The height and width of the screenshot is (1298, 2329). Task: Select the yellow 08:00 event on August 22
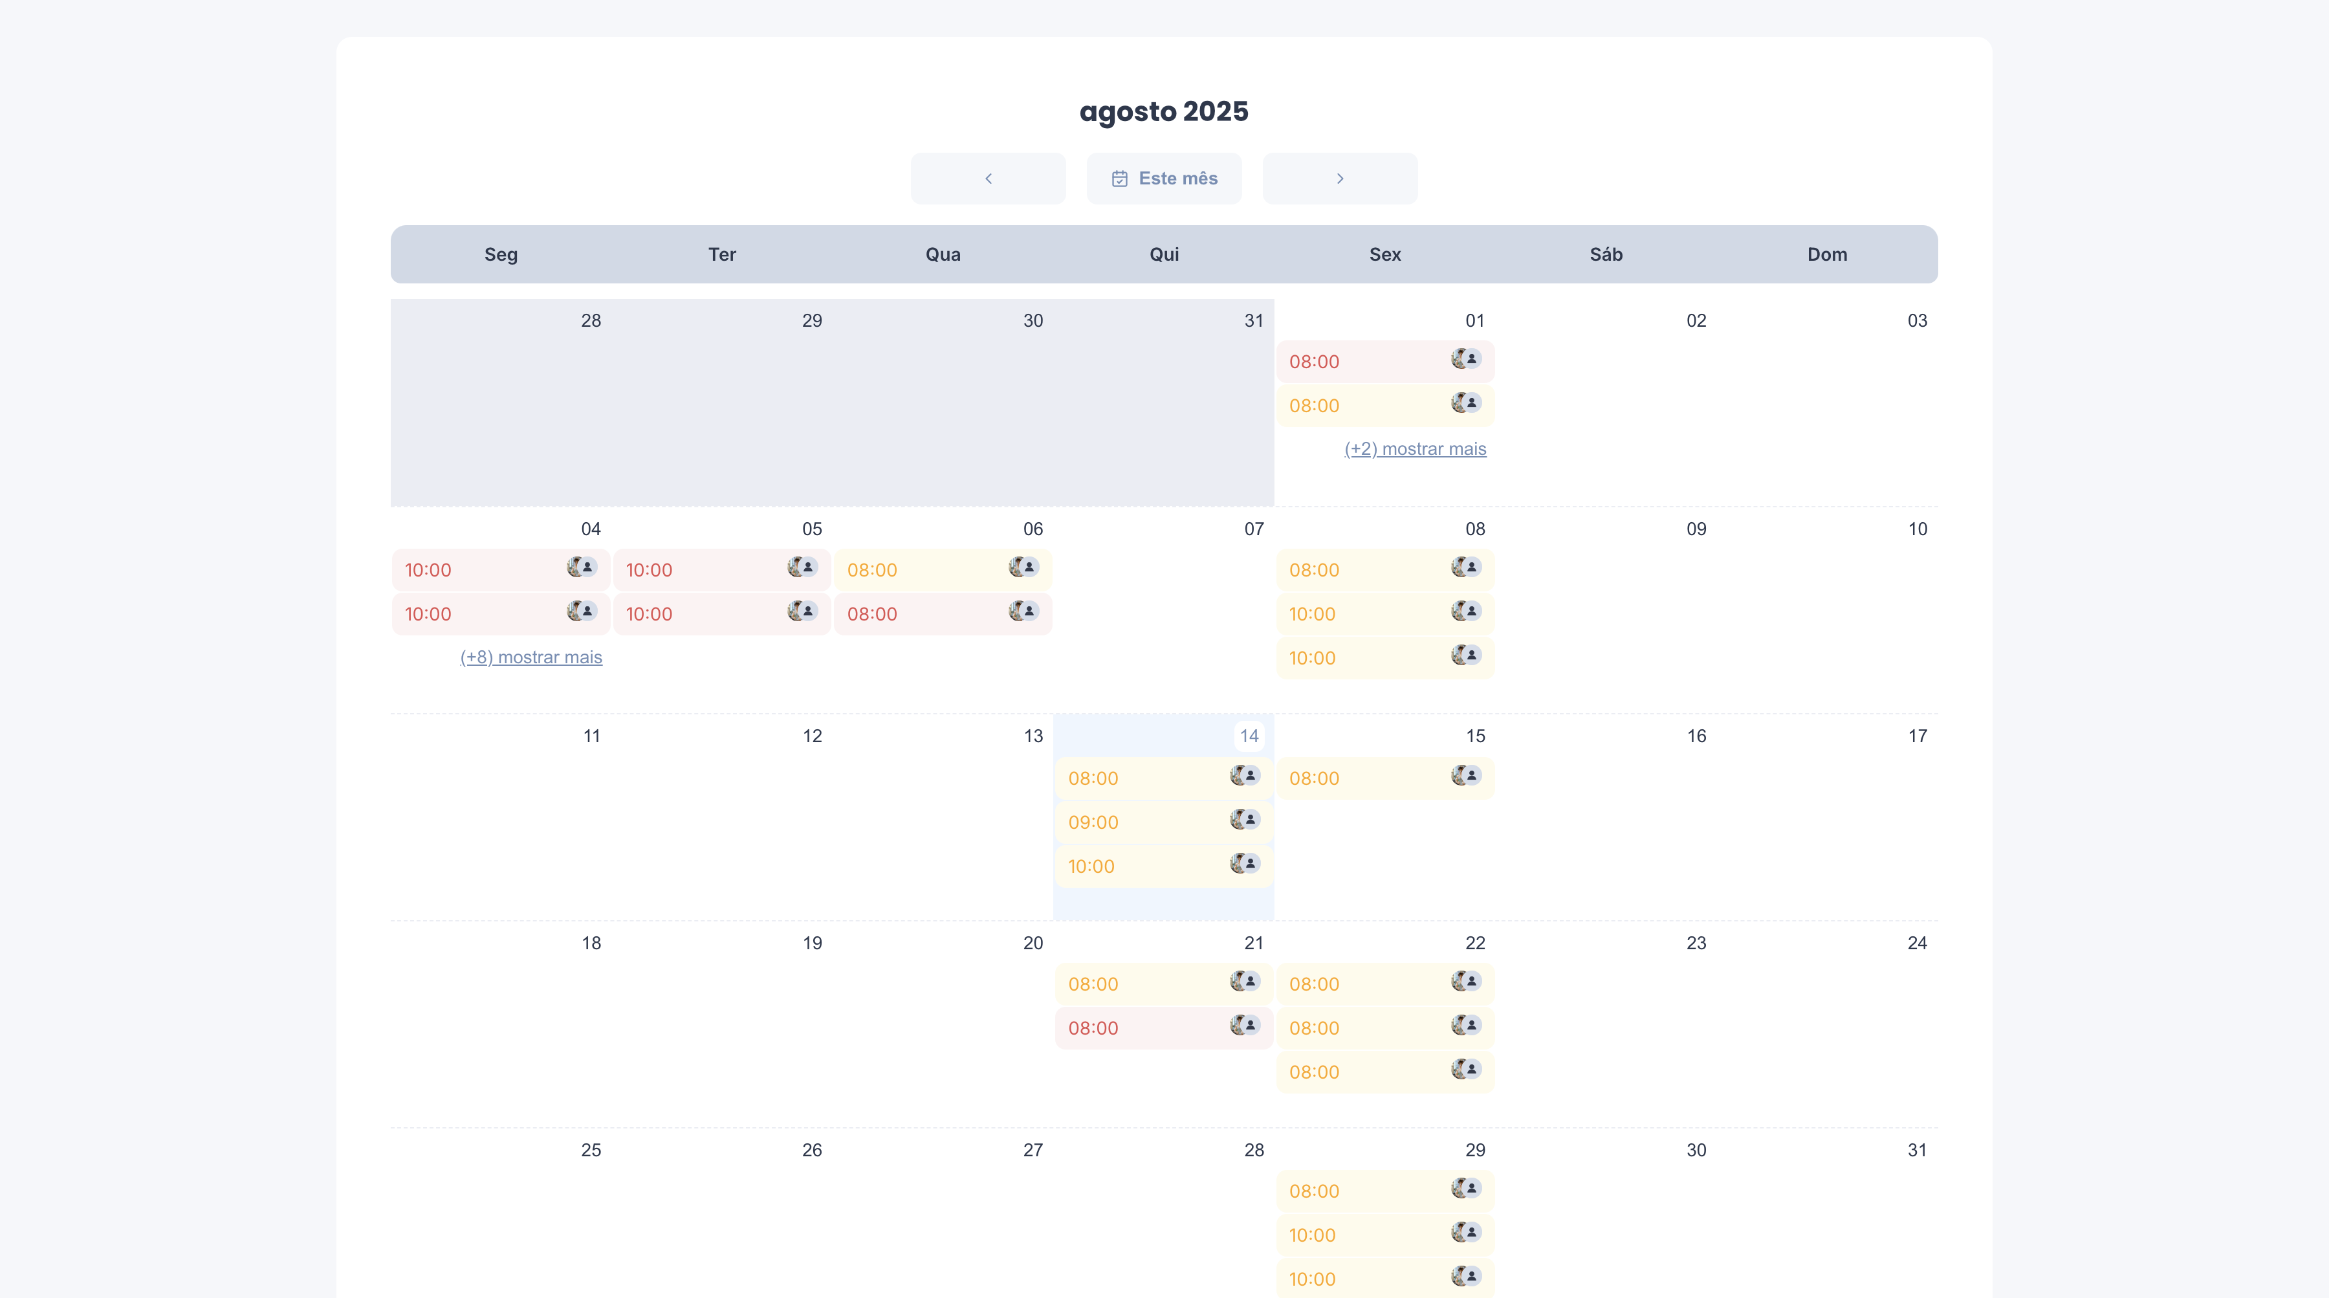[x=1356, y=984]
